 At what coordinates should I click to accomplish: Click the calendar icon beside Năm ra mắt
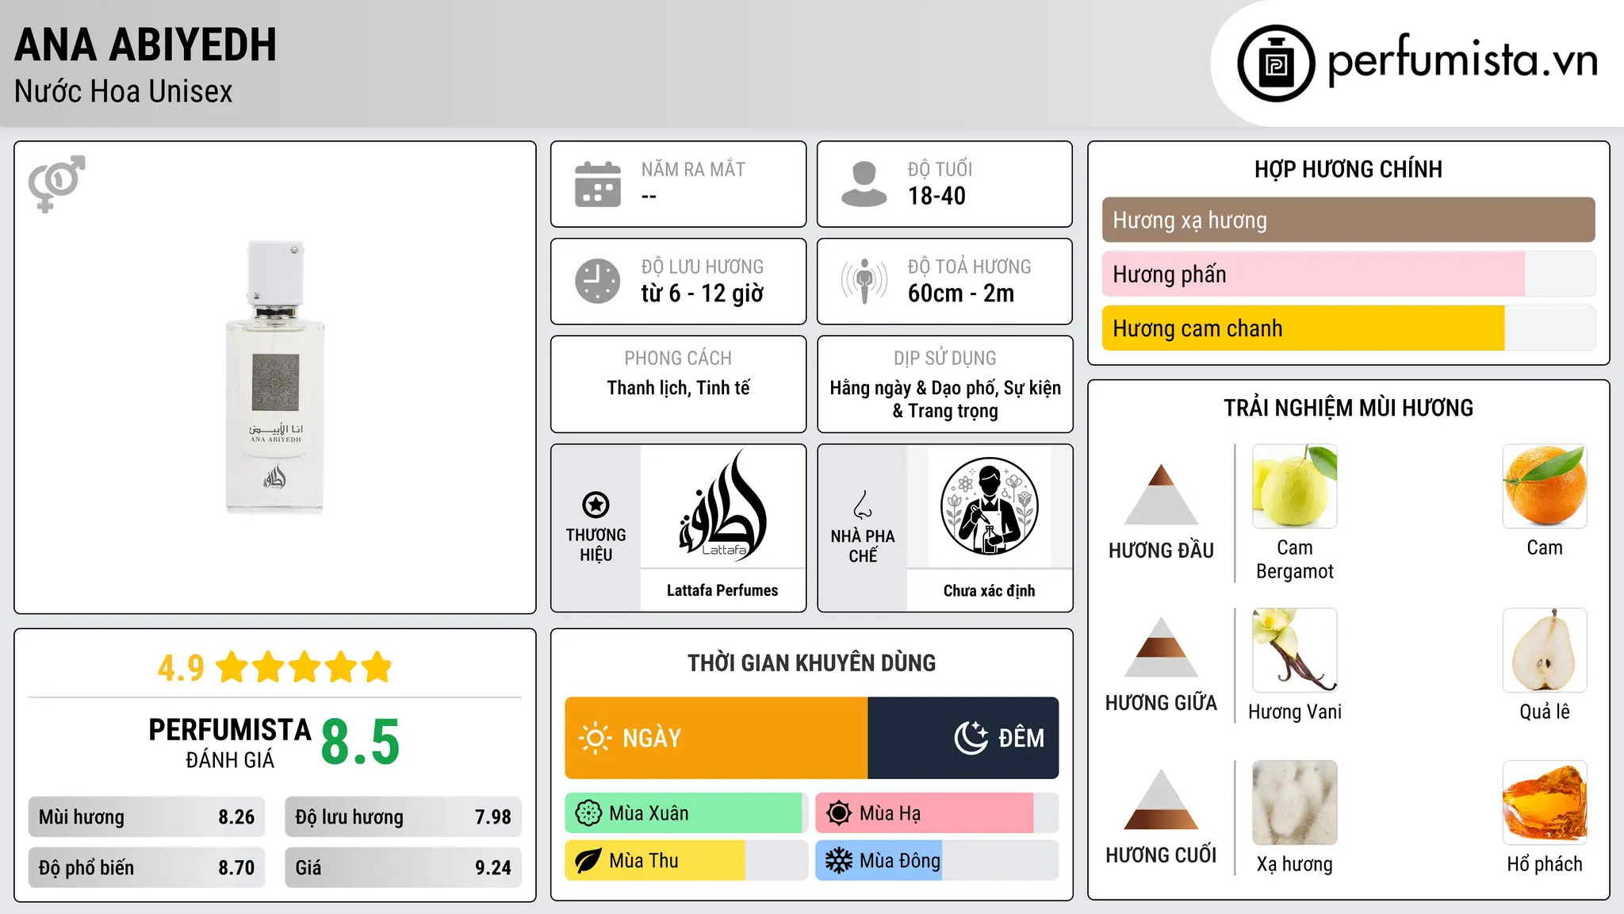[x=598, y=184]
